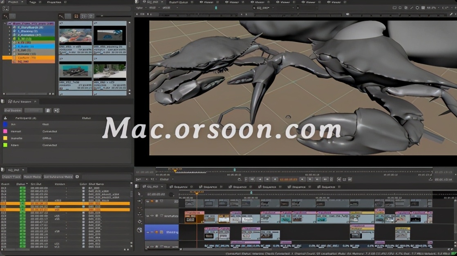Click the magenta participant color swatch

(5, 131)
